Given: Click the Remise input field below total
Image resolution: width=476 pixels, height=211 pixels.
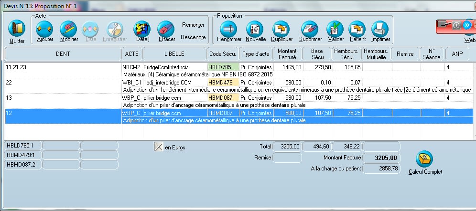Looking at the screenshot, I should 287,157.
